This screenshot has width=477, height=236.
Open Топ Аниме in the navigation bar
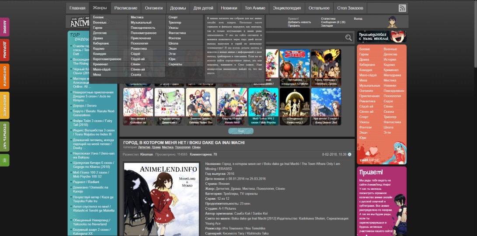coord(255,8)
